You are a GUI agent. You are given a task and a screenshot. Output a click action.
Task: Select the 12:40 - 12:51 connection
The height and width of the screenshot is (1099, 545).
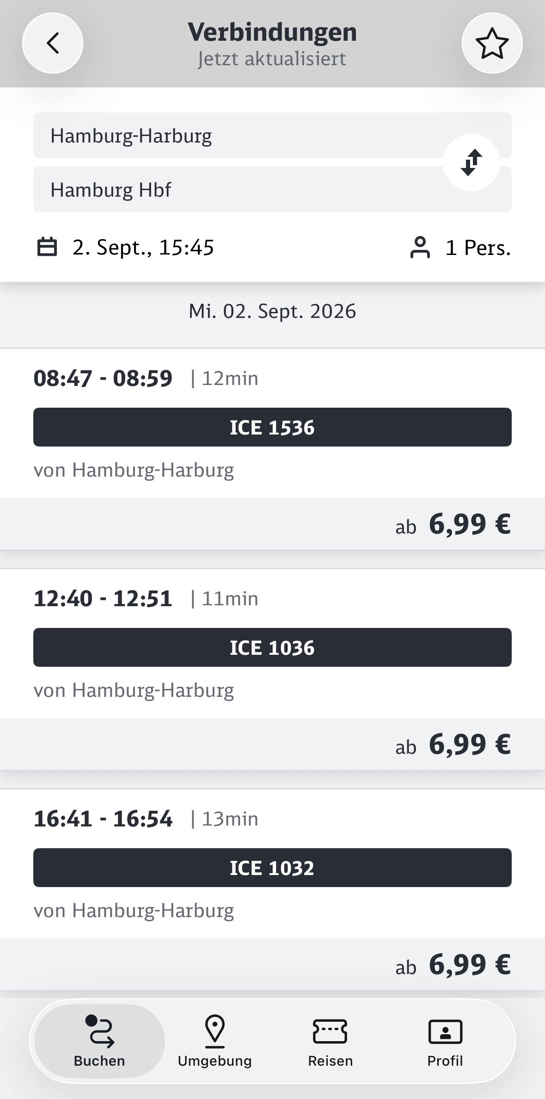[272, 644]
